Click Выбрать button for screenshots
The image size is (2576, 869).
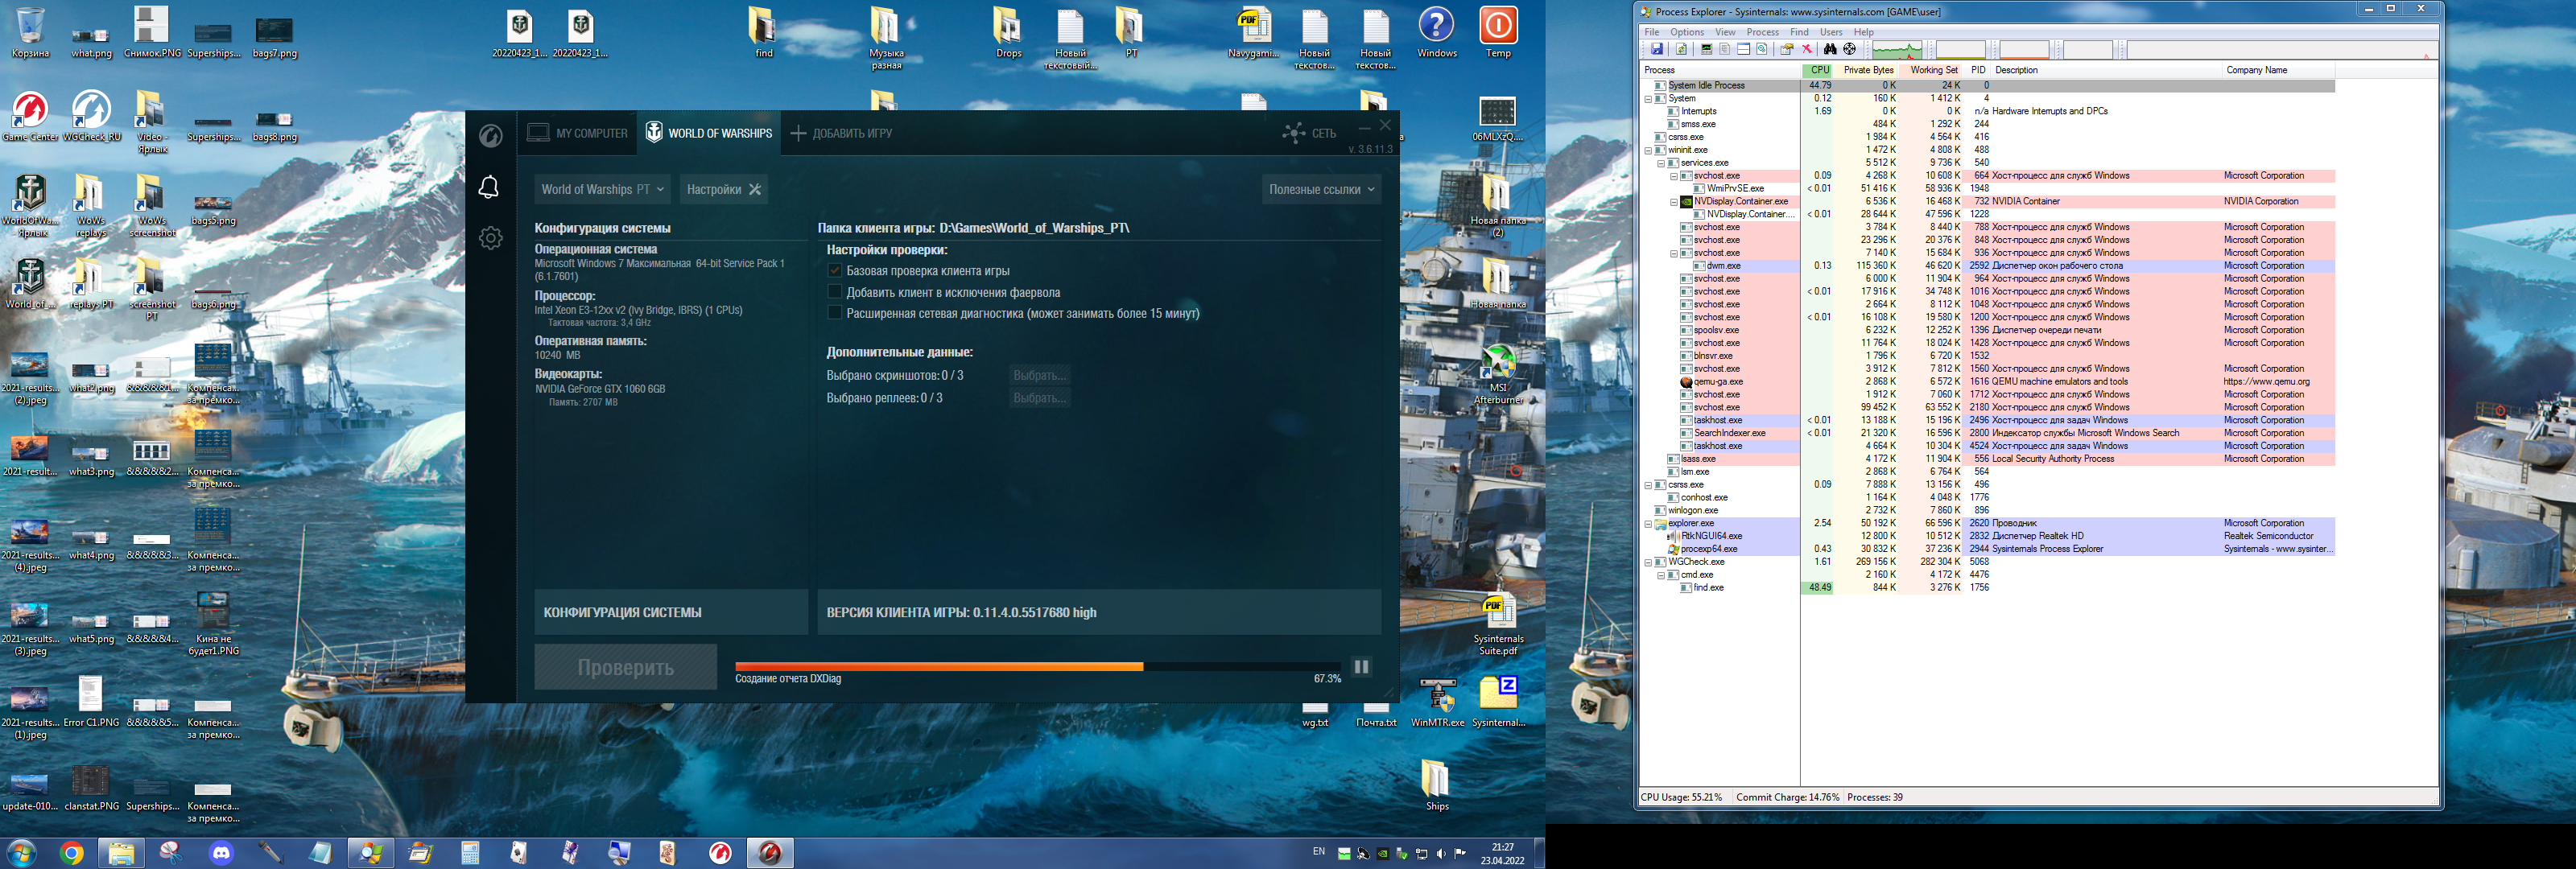click(1040, 376)
